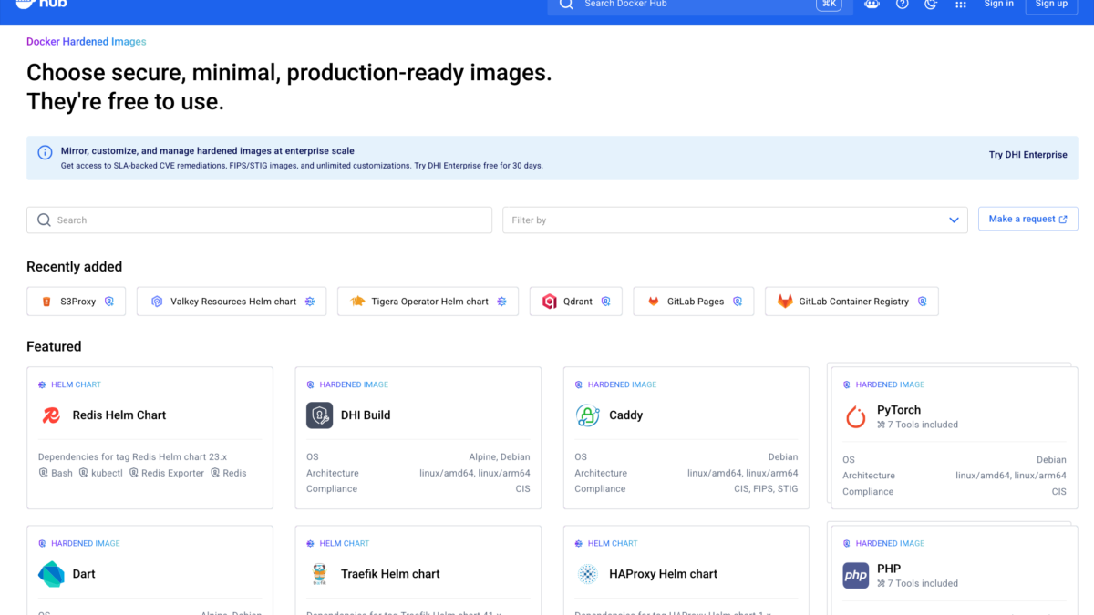Open the apps grid menu icon
This screenshot has height=615, width=1094.
[961, 4]
